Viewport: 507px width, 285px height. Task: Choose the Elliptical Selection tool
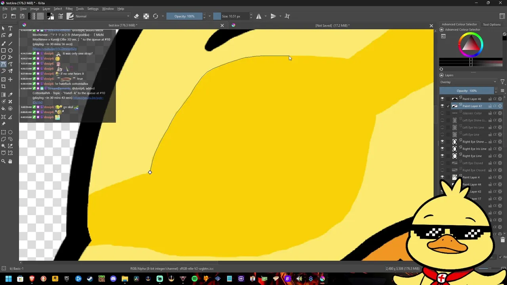click(x=10, y=132)
